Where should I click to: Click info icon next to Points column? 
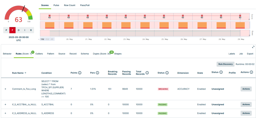[x=80, y=73]
